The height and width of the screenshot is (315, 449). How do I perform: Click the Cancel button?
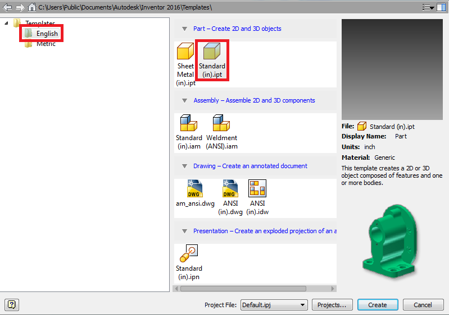[x=423, y=305]
